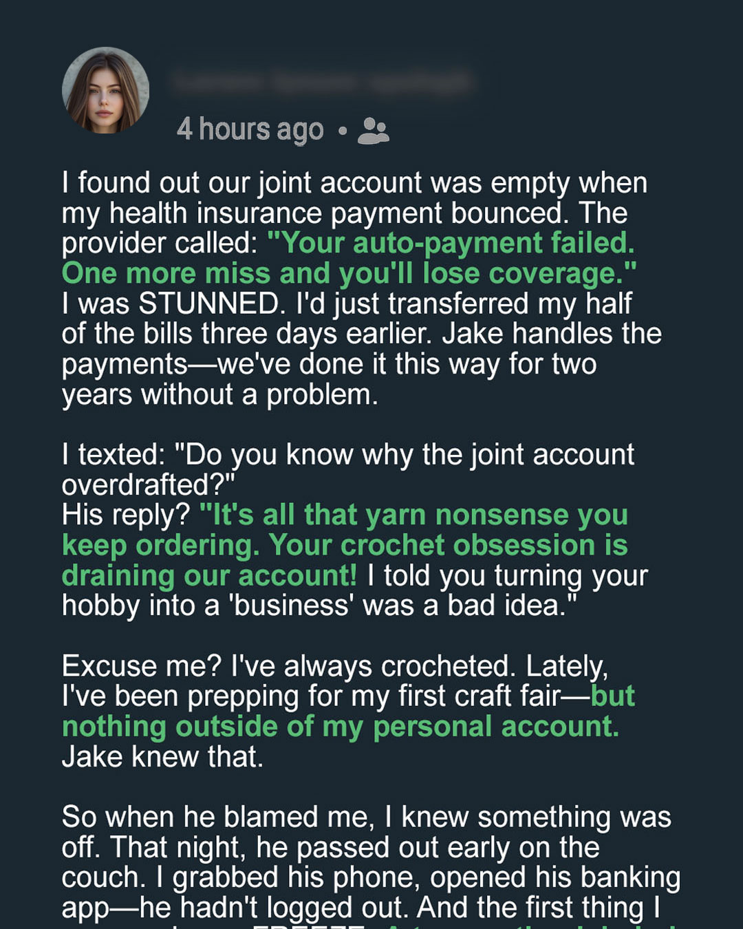Screen dimensions: 743x929
Task: Click the line "hobby into a 'business' was a bad idea."
Action: (x=319, y=606)
